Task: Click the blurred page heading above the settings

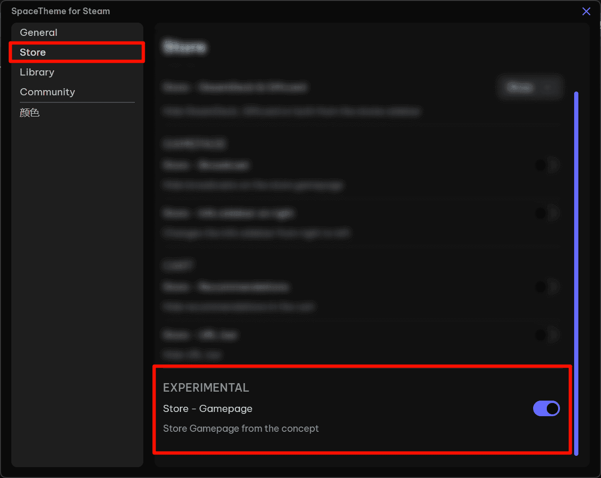Action: pos(185,47)
